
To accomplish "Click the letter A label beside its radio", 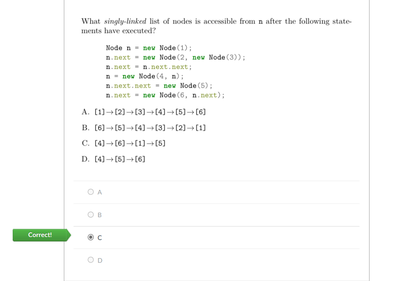I will pyautogui.click(x=100, y=192).
